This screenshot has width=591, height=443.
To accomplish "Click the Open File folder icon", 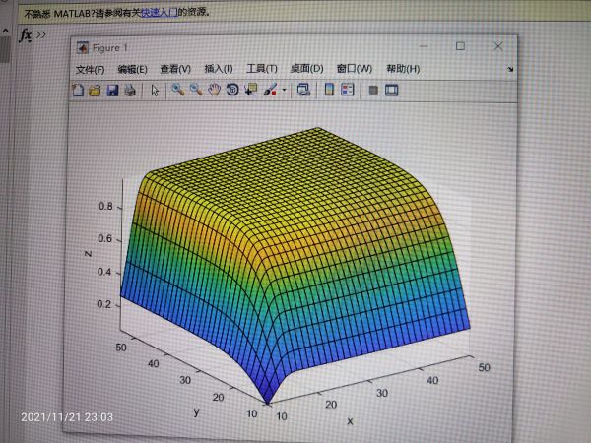I will (x=96, y=90).
